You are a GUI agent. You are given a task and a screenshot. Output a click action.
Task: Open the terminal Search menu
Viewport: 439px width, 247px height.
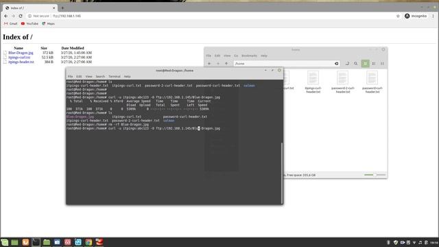[x=100, y=76]
